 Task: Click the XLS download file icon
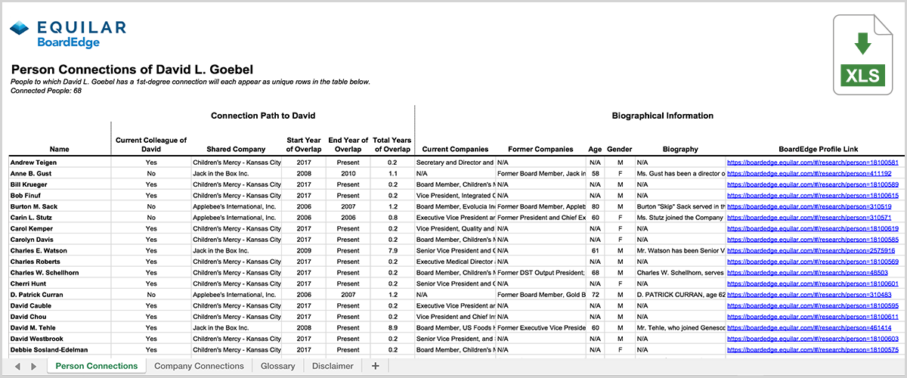point(862,57)
